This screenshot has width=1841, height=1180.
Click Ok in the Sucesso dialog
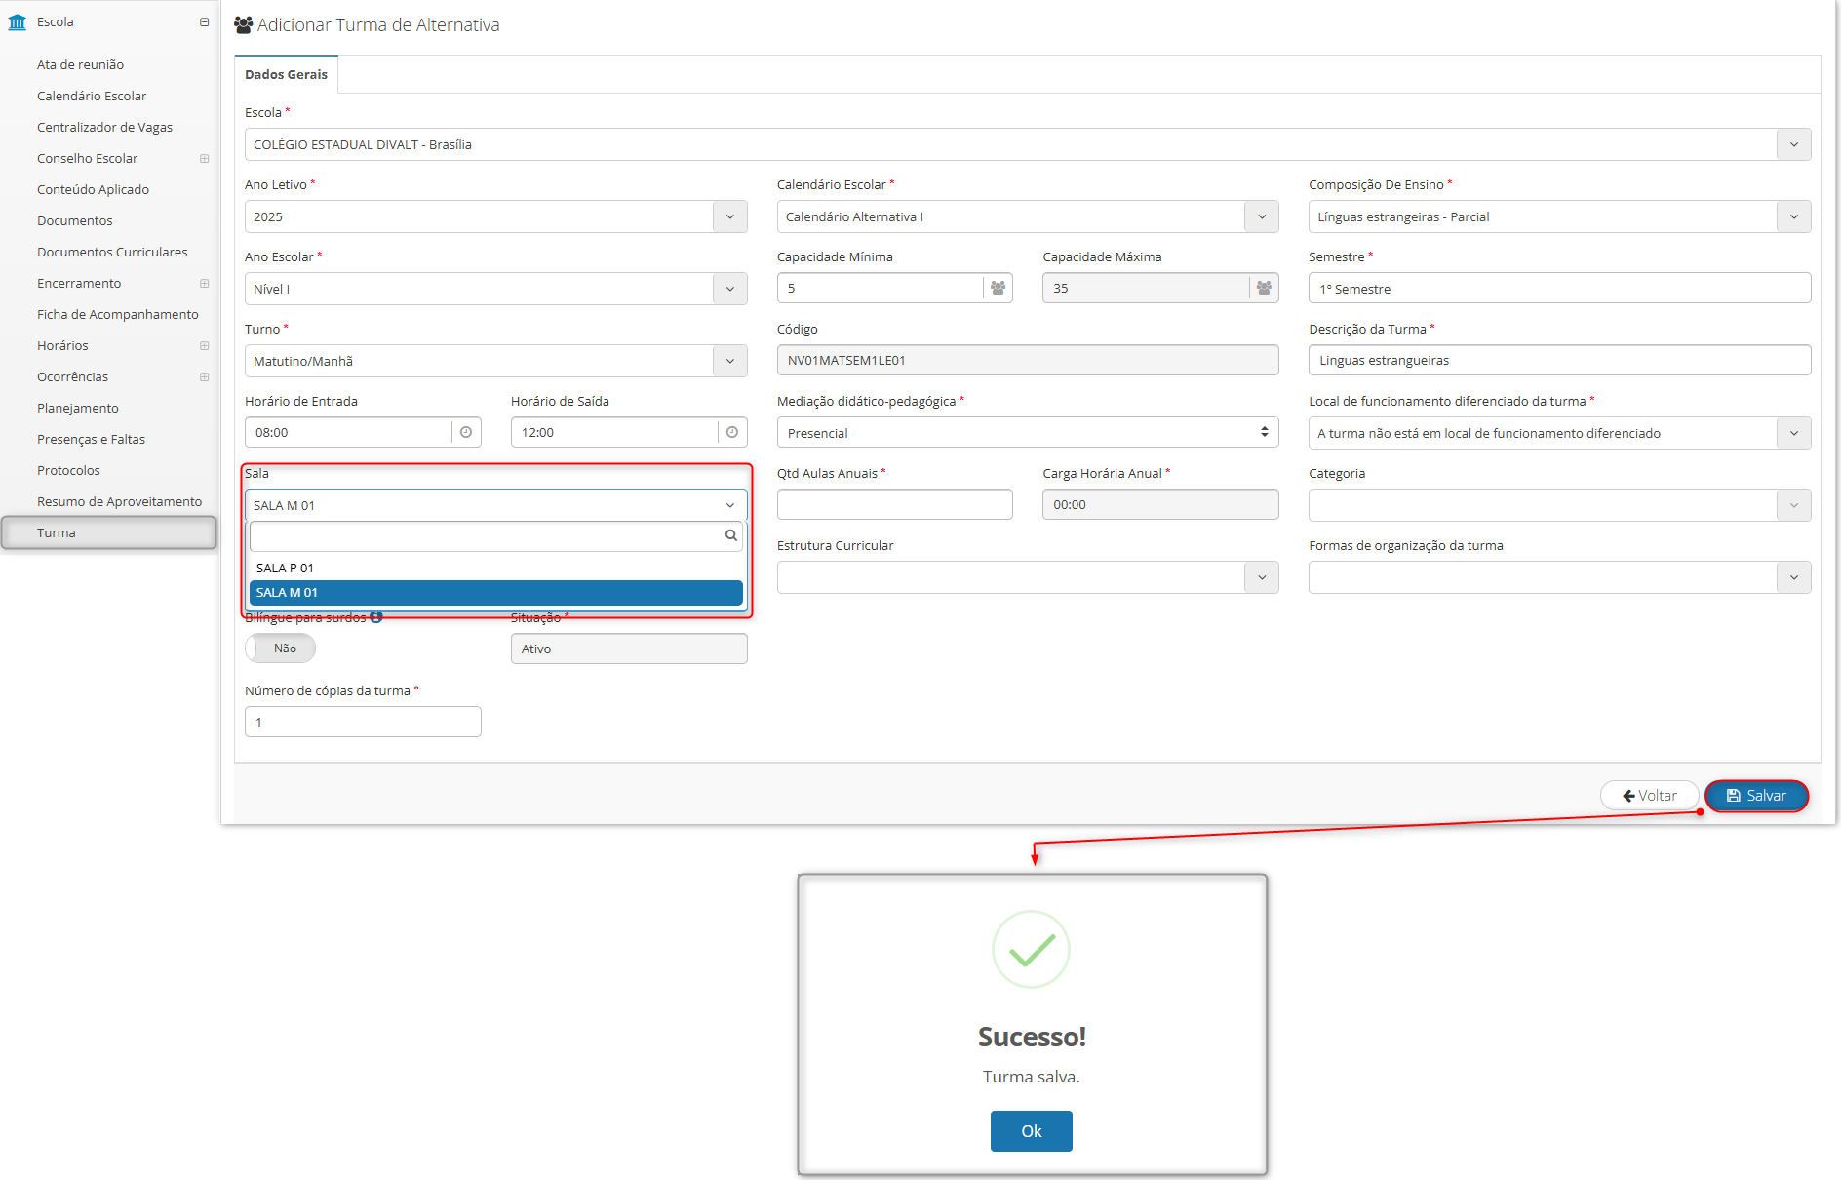tap(1031, 1132)
